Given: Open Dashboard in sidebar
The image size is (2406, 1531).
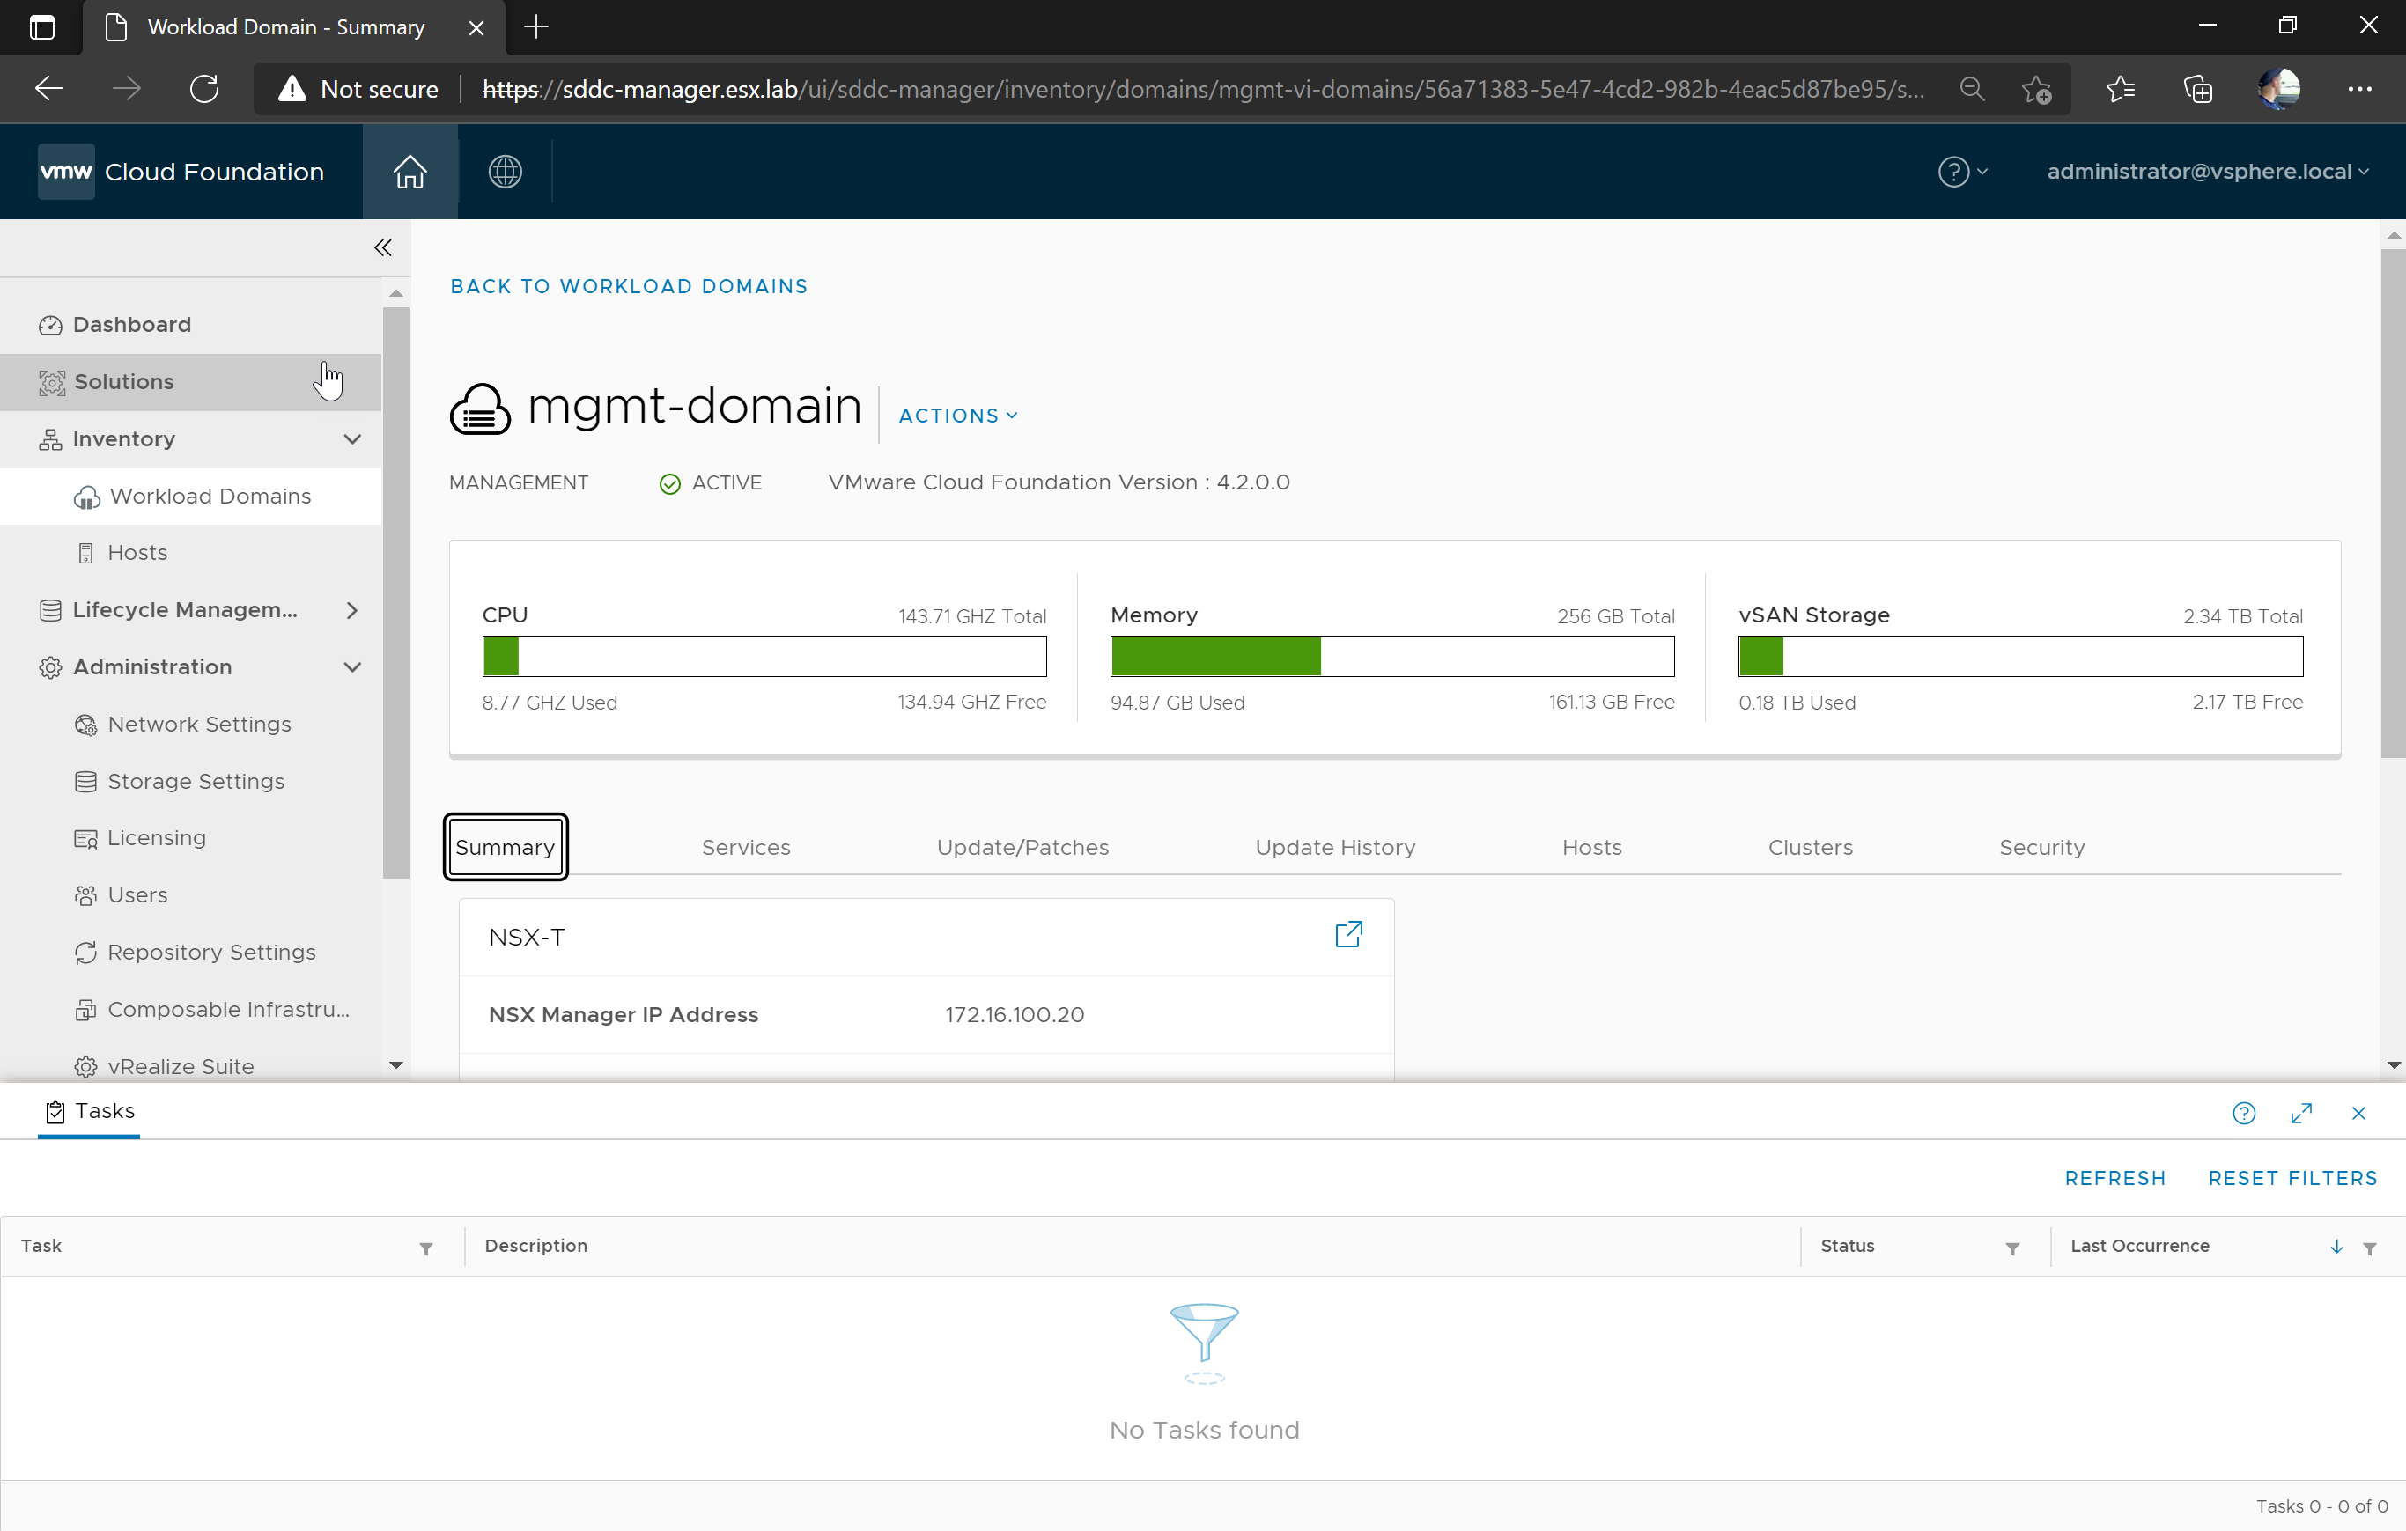Looking at the screenshot, I should click(x=190, y=325).
